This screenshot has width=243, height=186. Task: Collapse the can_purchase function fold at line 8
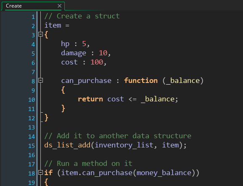(40, 80)
